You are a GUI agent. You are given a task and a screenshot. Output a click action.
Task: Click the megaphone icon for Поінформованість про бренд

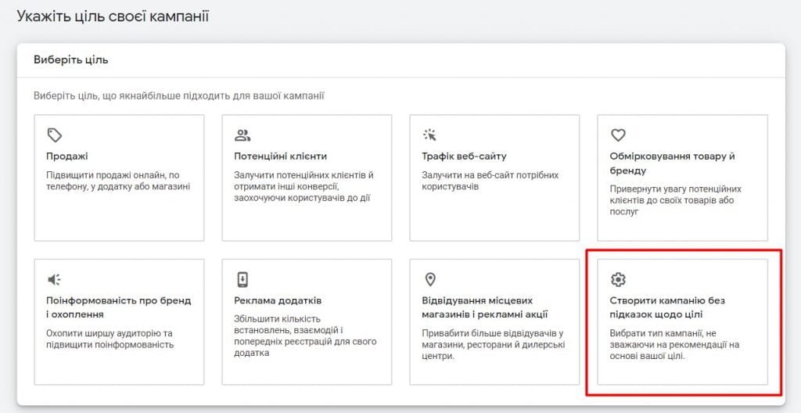pyautogui.click(x=54, y=279)
